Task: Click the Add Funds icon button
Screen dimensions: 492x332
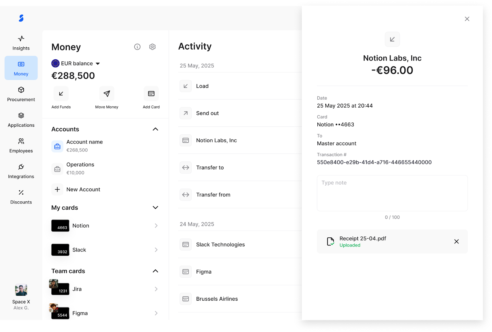Action: (61, 93)
